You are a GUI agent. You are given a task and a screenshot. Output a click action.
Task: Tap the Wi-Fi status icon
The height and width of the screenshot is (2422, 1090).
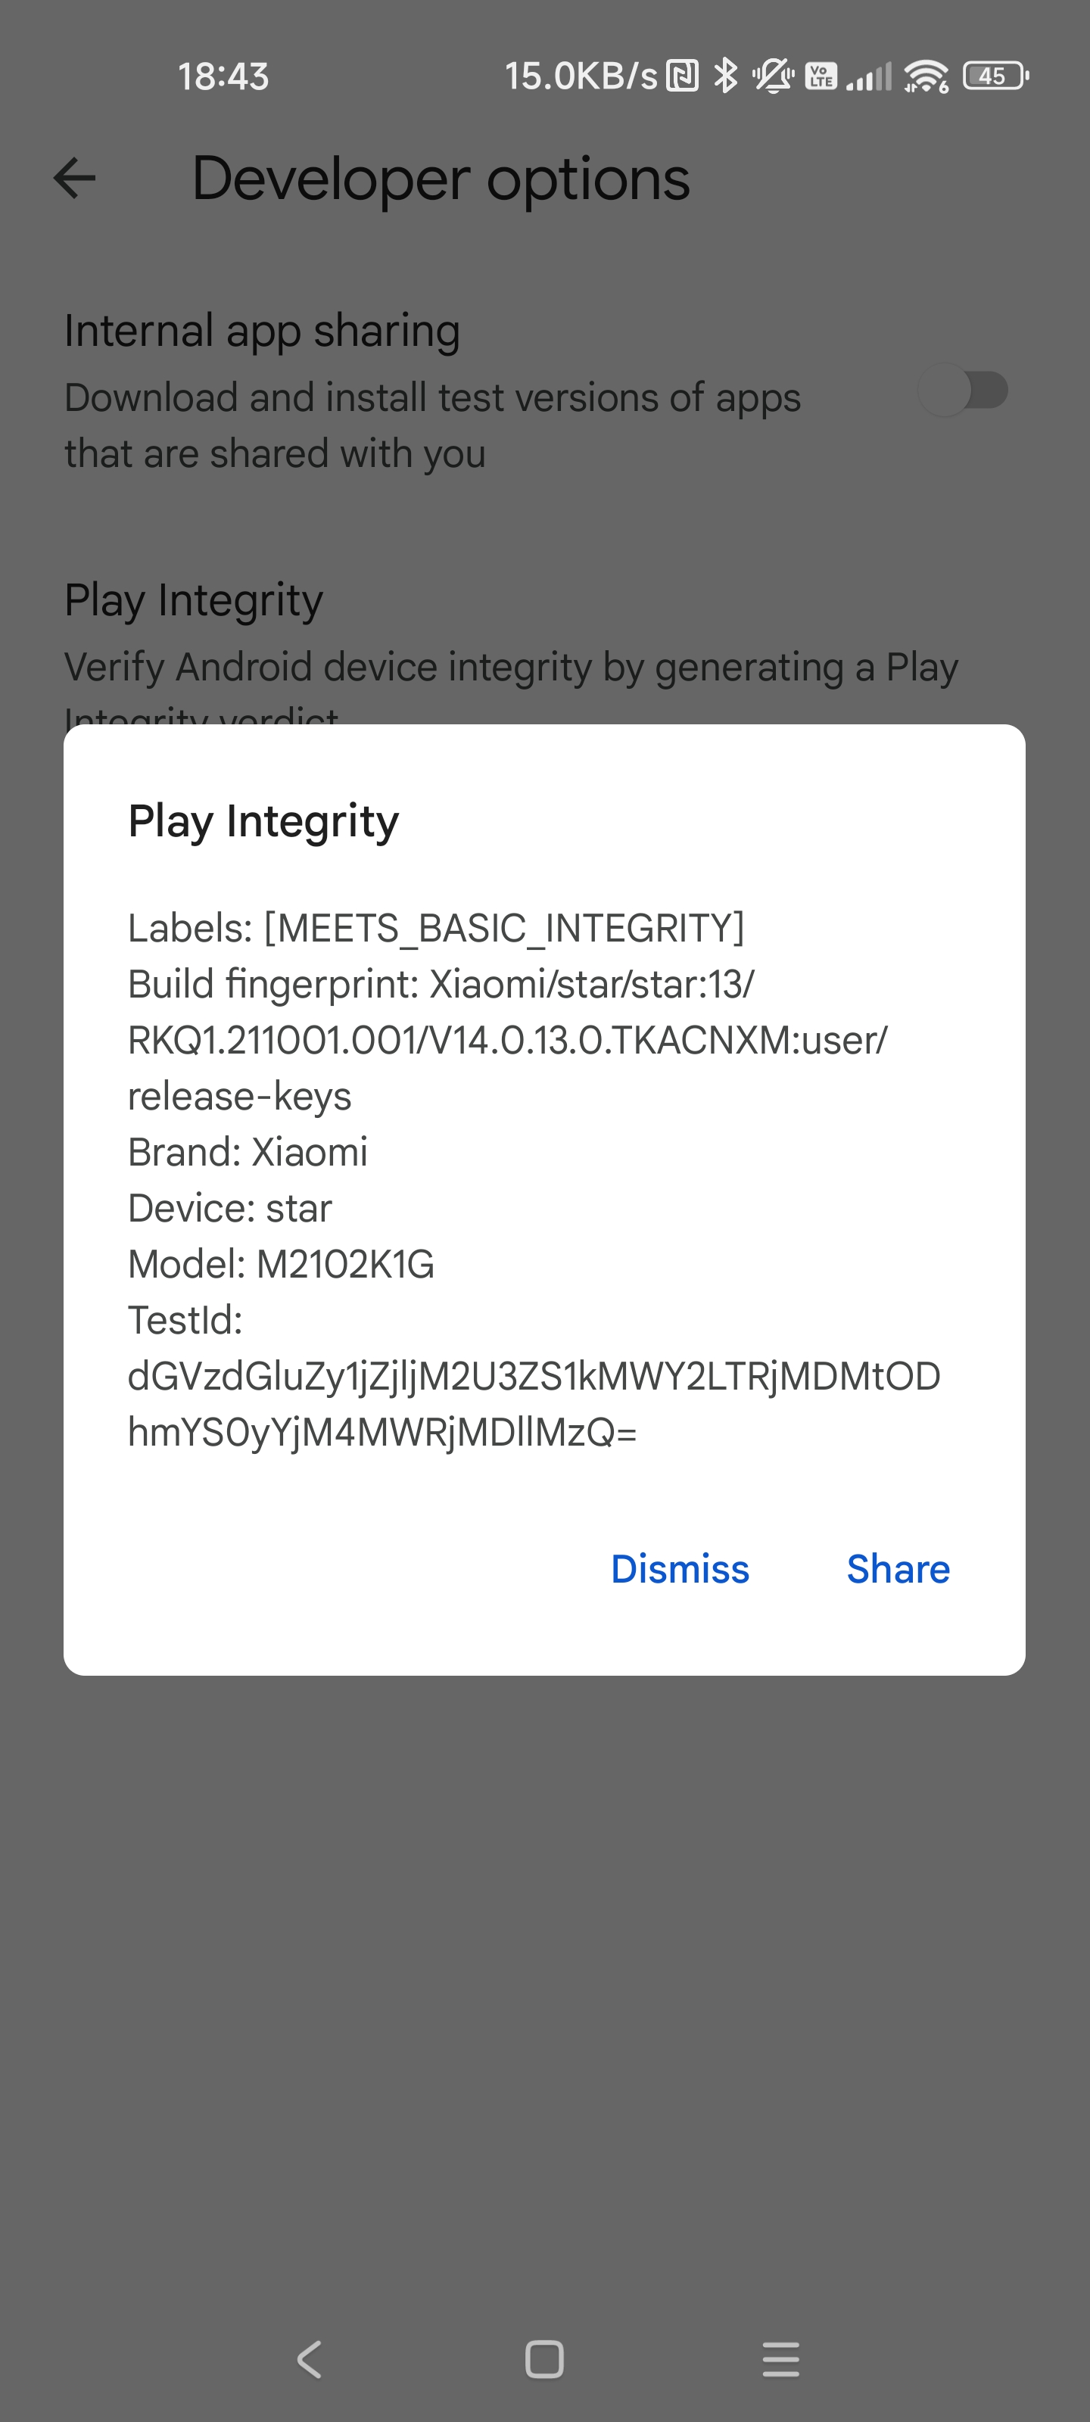click(926, 75)
